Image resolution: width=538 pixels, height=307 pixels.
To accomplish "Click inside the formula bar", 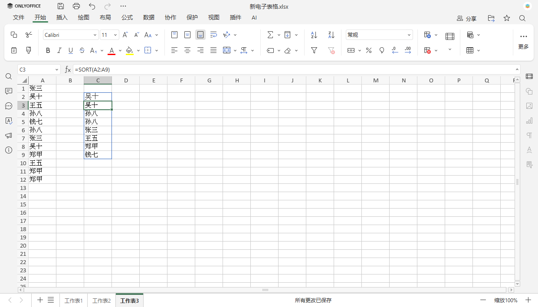I will (x=174, y=69).
